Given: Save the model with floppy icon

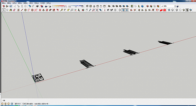Looking at the screenshot, I should pyautogui.click(x=11, y=6).
